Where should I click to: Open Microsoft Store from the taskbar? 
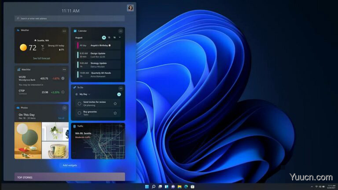192,186
